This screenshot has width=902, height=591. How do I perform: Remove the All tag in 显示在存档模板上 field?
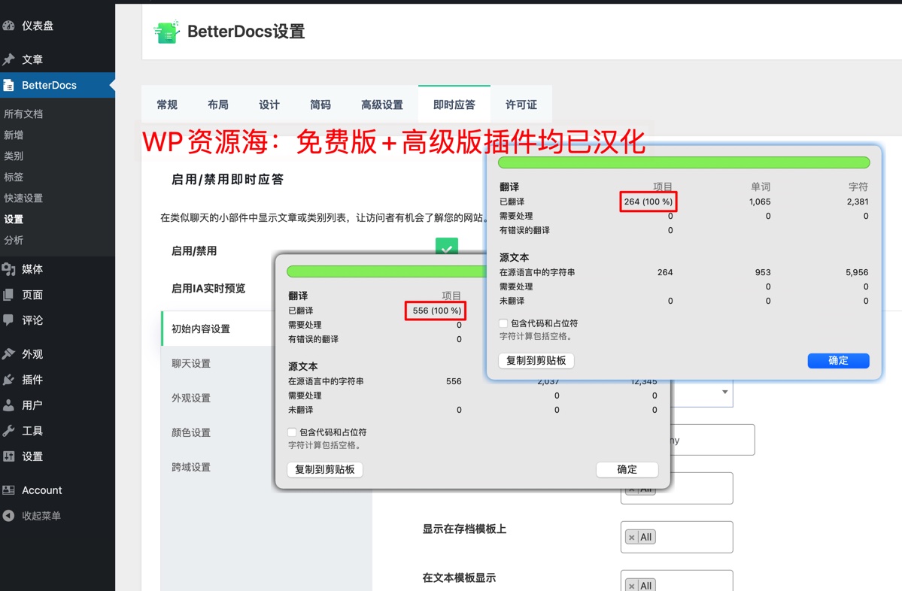(x=632, y=538)
